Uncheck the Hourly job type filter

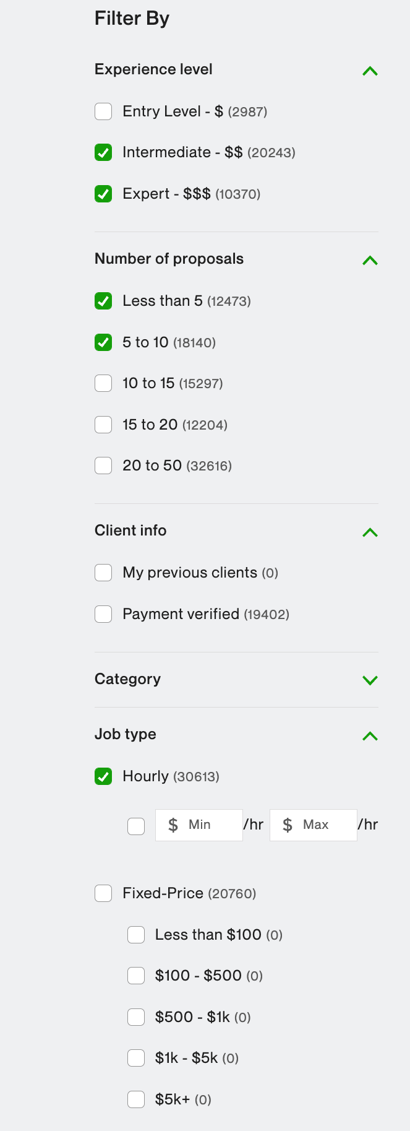(103, 776)
